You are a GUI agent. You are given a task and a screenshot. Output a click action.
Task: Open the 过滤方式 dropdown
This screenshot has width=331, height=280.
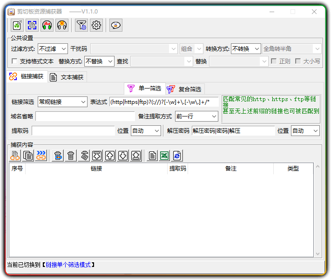click(52, 48)
